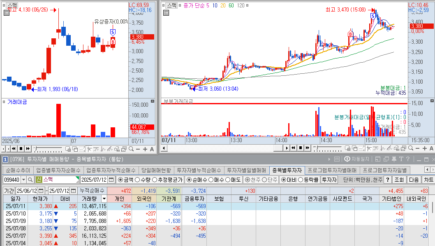The image size is (435, 246).
Task: Click the 누적순매수 button
Action: click(92, 191)
